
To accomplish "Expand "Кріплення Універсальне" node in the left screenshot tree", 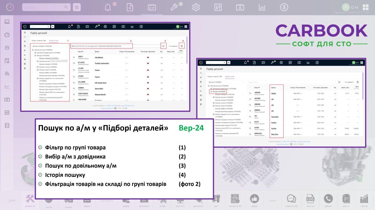I will click(x=35, y=53).
